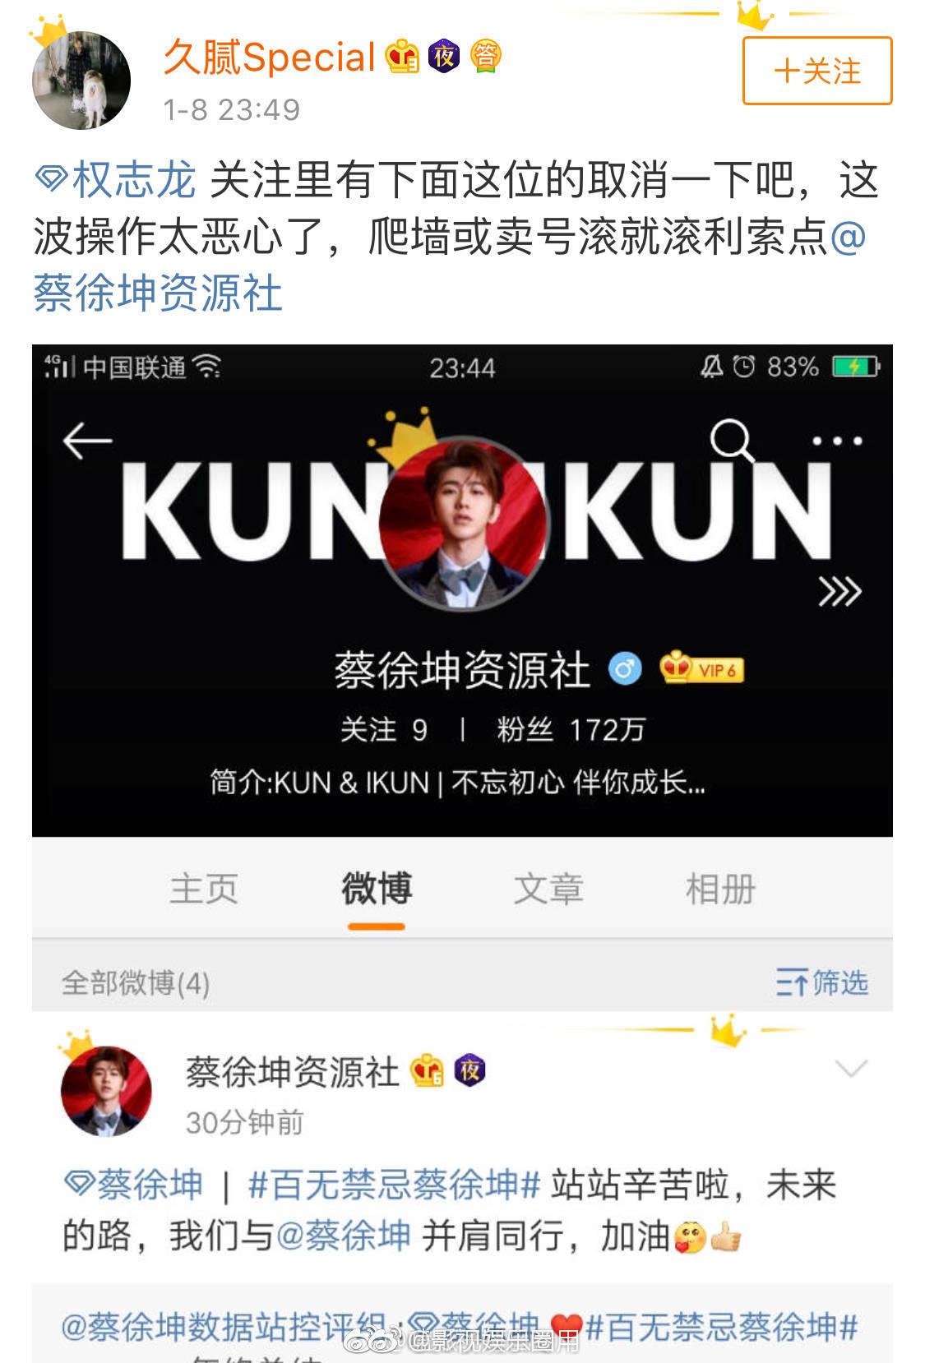Screen dimensions: 925x1363
Task: Click the green 答 badge icon
Action: pyautogui.click(x=486, y=56)
